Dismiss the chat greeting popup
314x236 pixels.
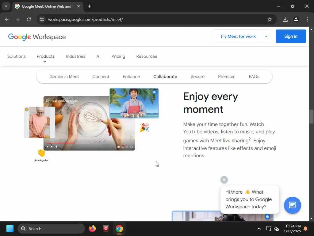click(224, 179)
